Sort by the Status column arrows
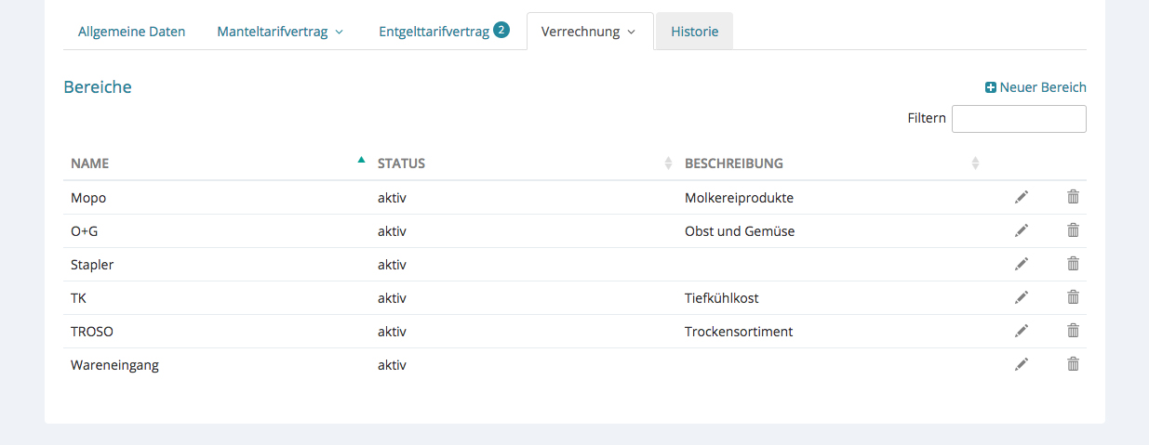This screenshot has width=1149, height=445. pyautogui.click(x=668, y=164)
